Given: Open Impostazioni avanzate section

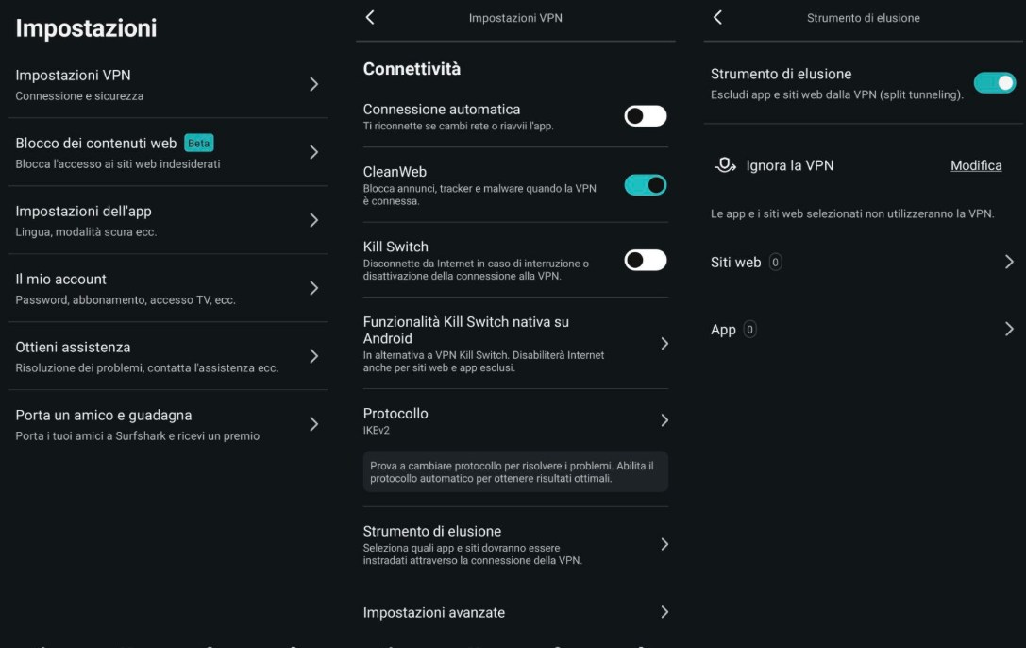Looking at the screenshot, I should tap(515, 612).
